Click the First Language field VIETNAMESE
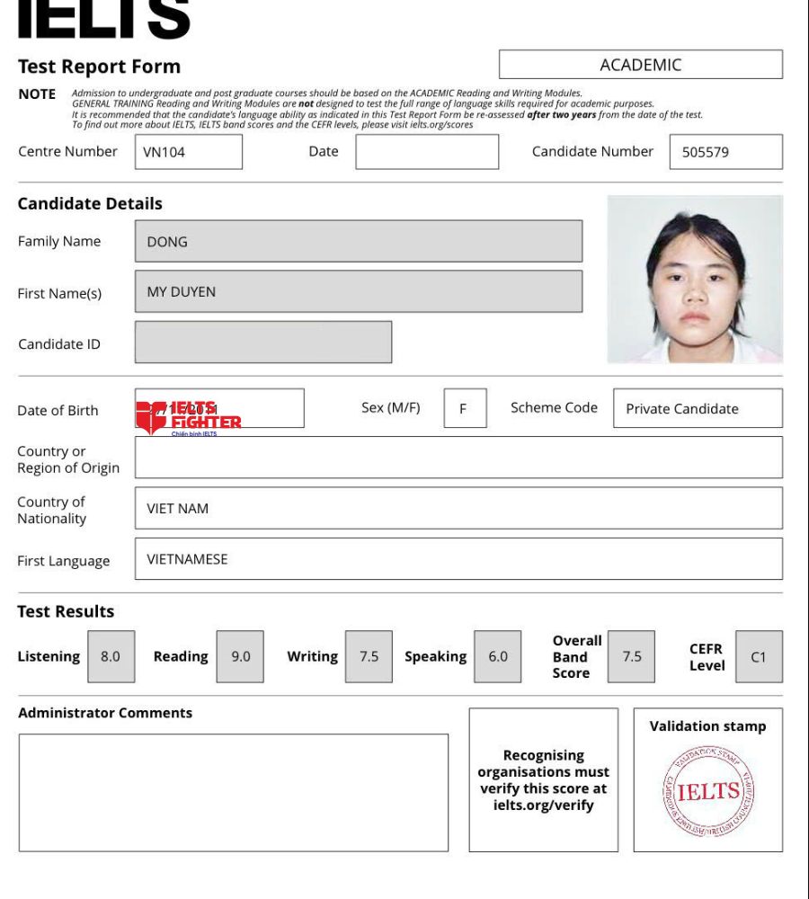Screen dimensions: 809x899 [x=458, y=559]
